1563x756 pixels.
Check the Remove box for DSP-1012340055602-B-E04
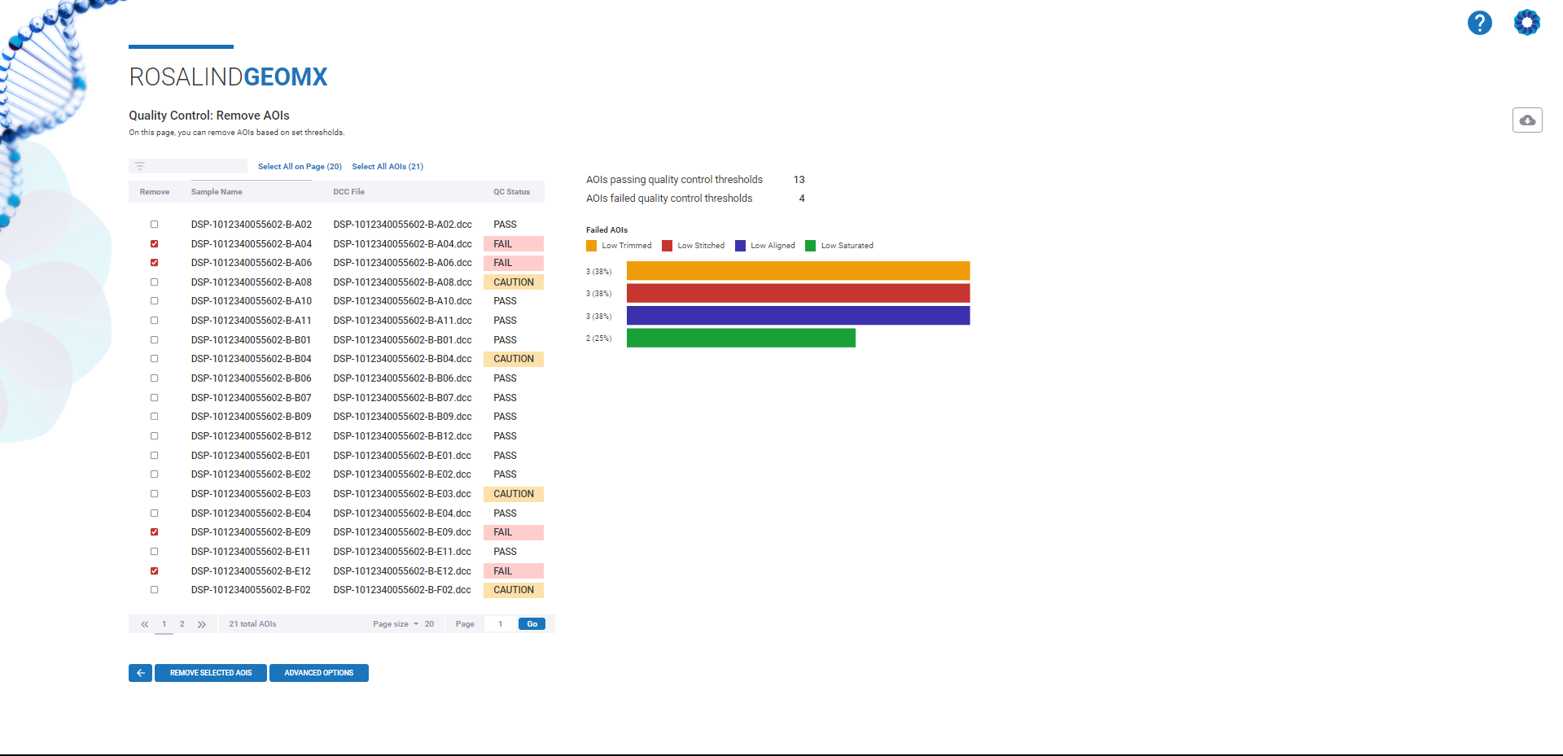[x=154, y=513]
